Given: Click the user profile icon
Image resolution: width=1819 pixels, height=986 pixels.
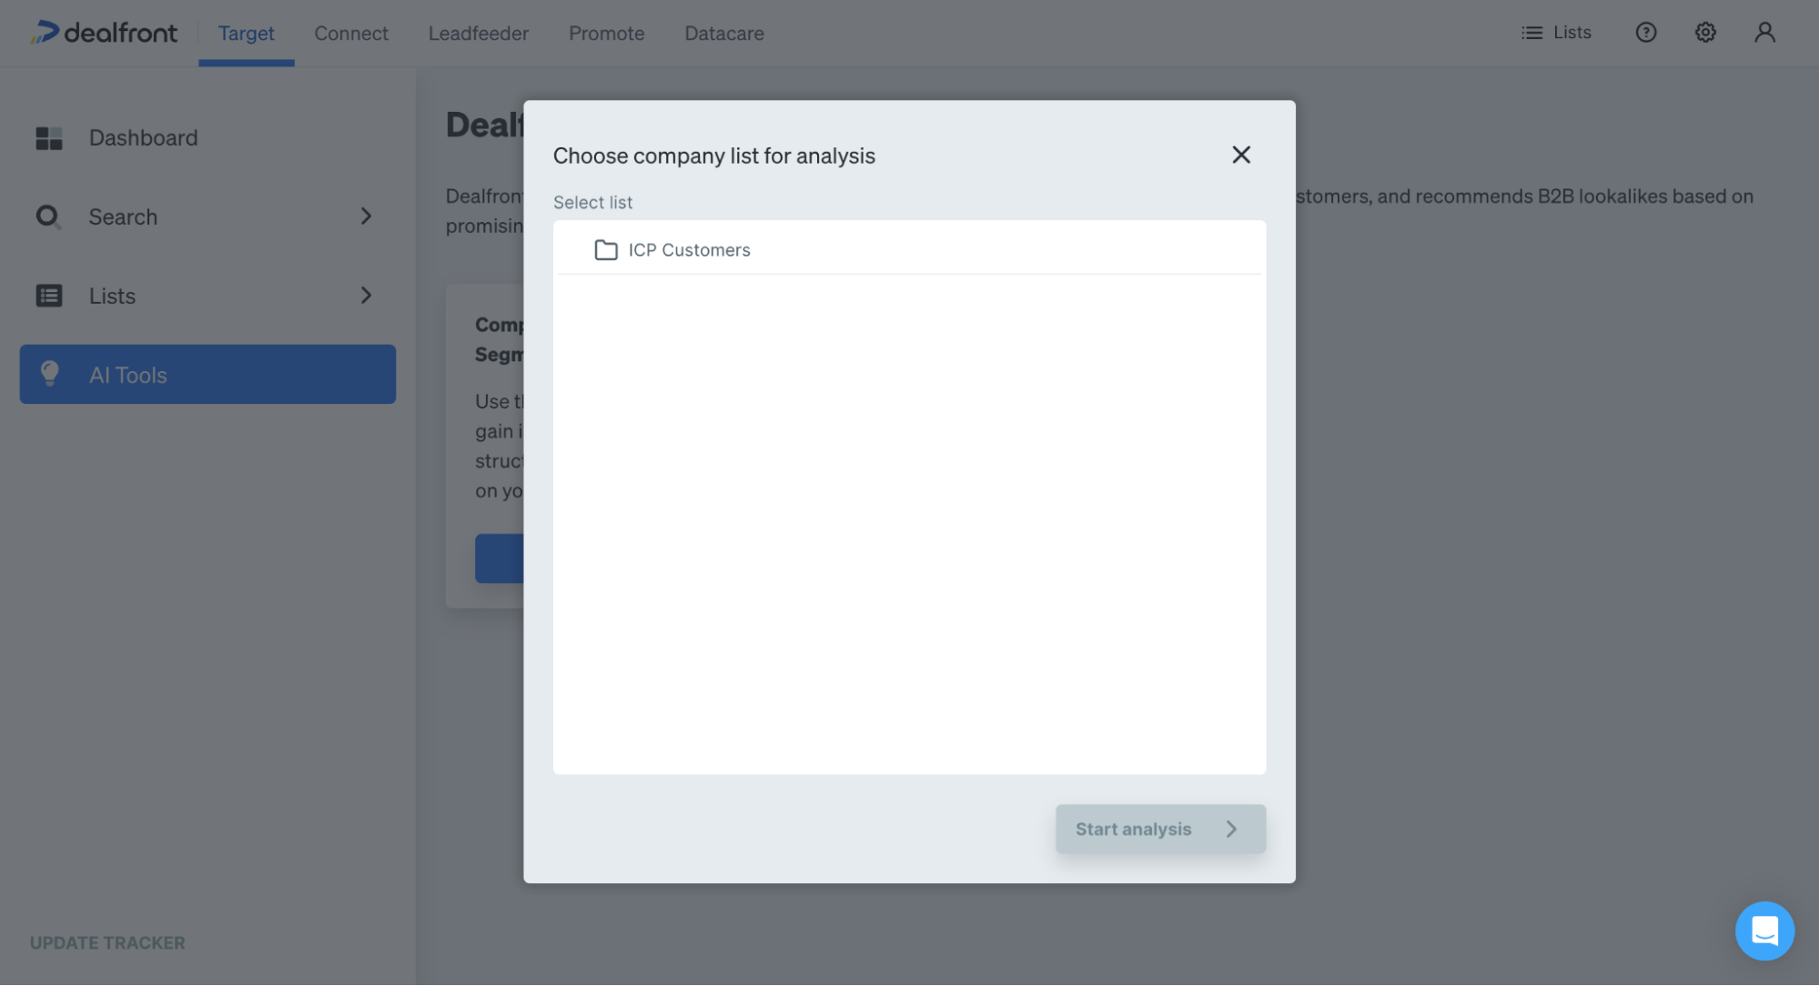Looking at the screenshot, I should point(1764,32).
